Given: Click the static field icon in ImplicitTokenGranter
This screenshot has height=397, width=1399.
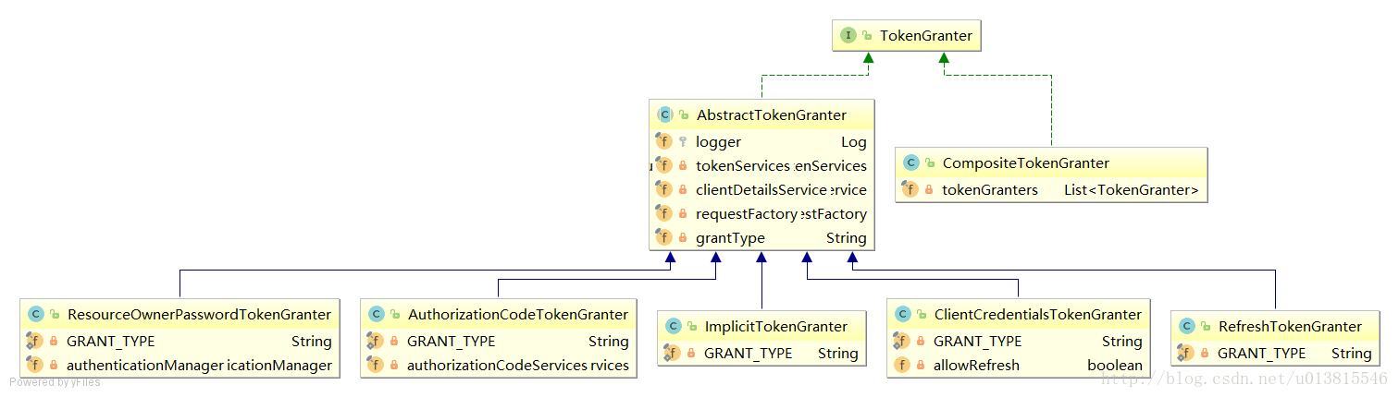Looking at the screenshot, I should pos(673,353).
